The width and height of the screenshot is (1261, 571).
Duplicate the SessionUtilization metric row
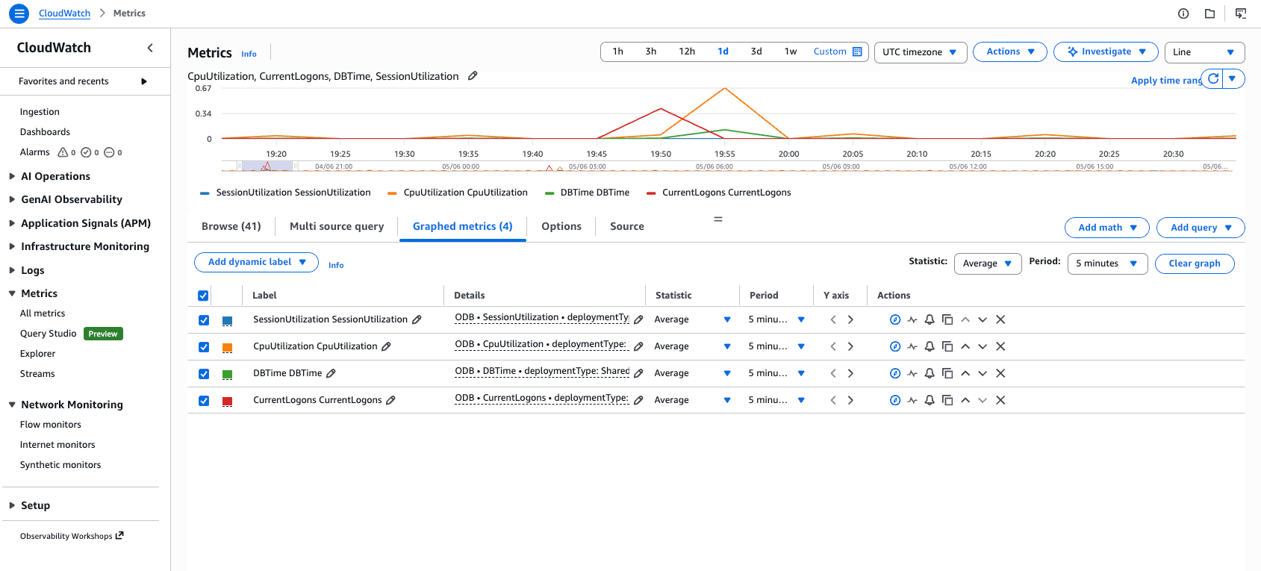coord(947,319)
